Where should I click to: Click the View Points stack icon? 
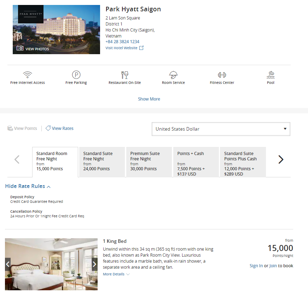(x=10, y=128)
